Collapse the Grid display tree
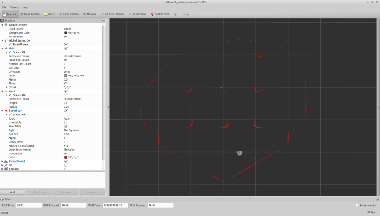Screen dimensions: 380x216 [3, 48]
